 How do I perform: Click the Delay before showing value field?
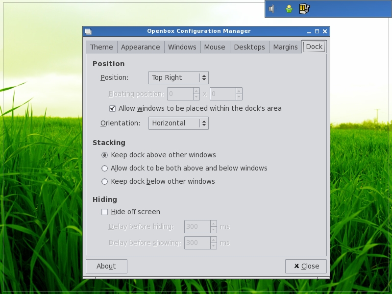pos(197,243)
